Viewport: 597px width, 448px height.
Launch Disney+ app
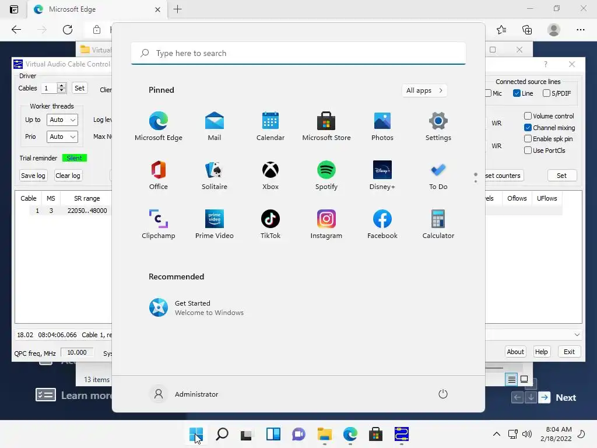382,175
